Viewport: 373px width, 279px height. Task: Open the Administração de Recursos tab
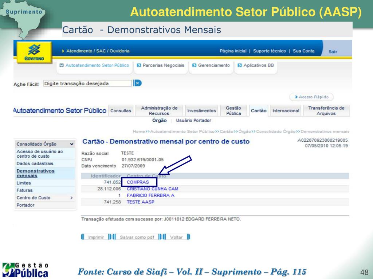pos(159,111)
